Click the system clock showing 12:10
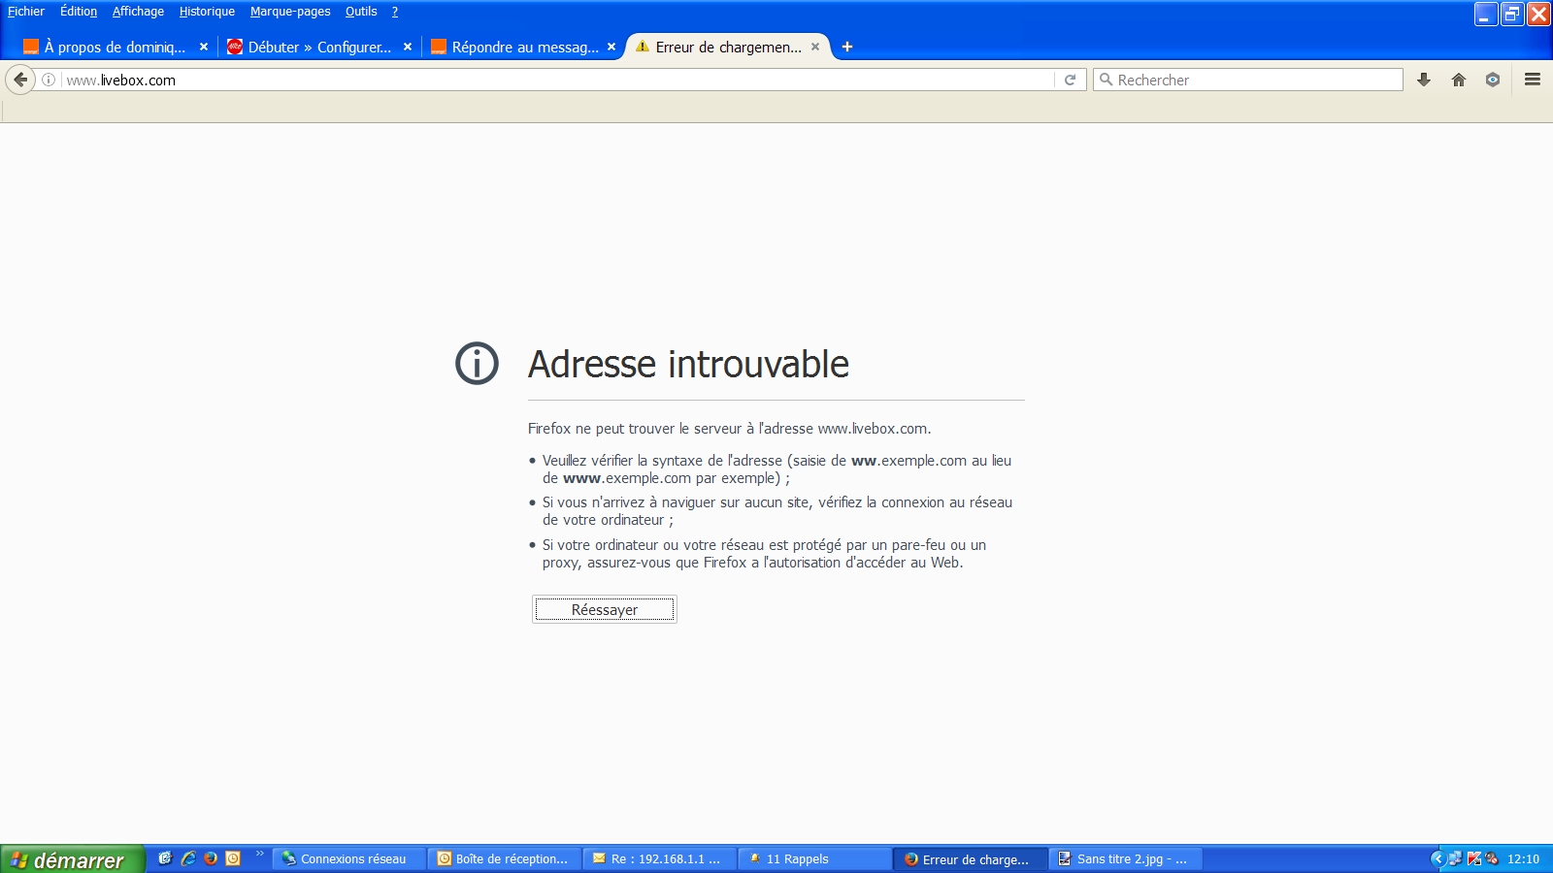This screenshot has height=873, width=1553. 1523,858
